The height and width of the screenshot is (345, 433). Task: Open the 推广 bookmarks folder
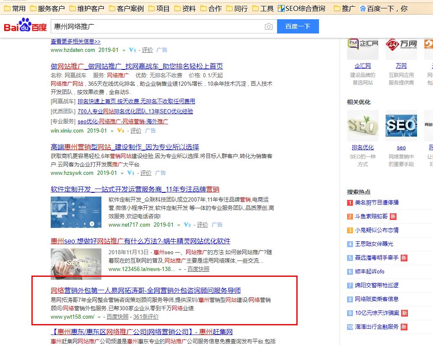(x=345, y=8)
